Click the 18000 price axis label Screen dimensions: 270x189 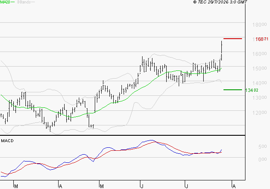[260, 24]
